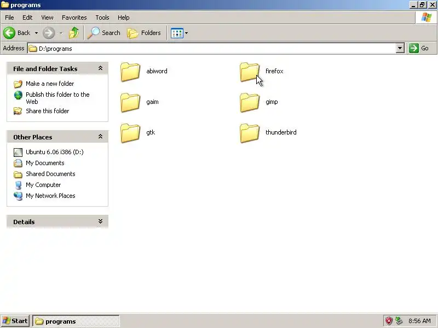
Task: Open the Tools menu
Action: tap(102, 17)
